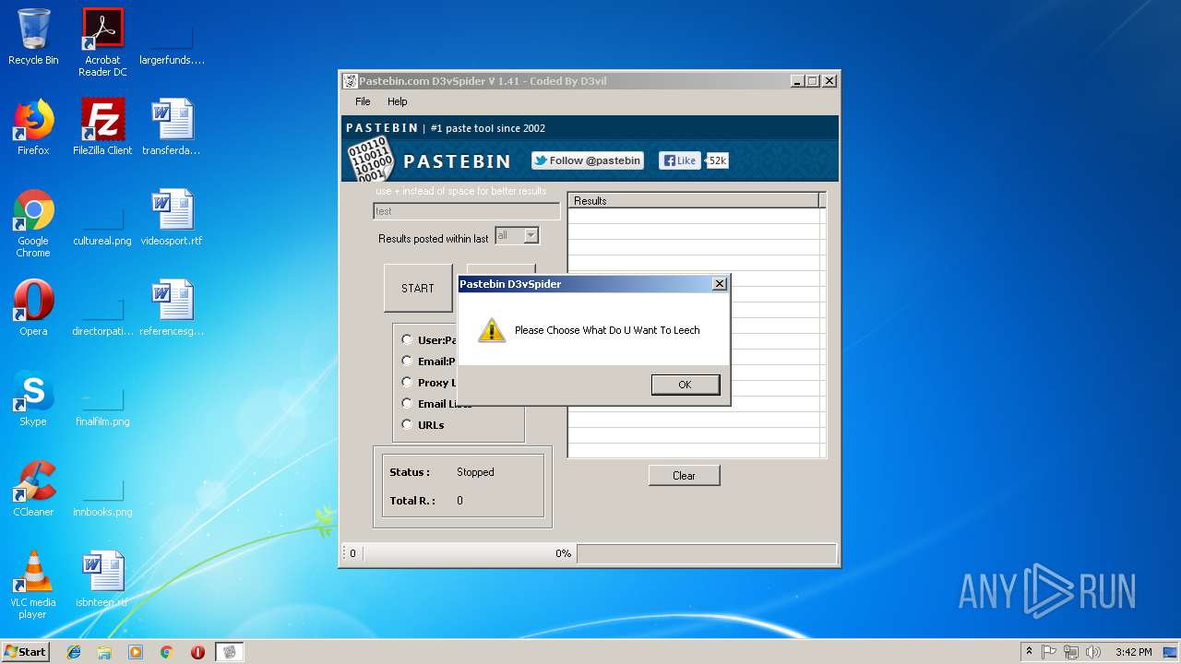Click the yellow warning icon in the dialog
The width and height of the screenshot is (1181, 664).
(x=492, y=330)
